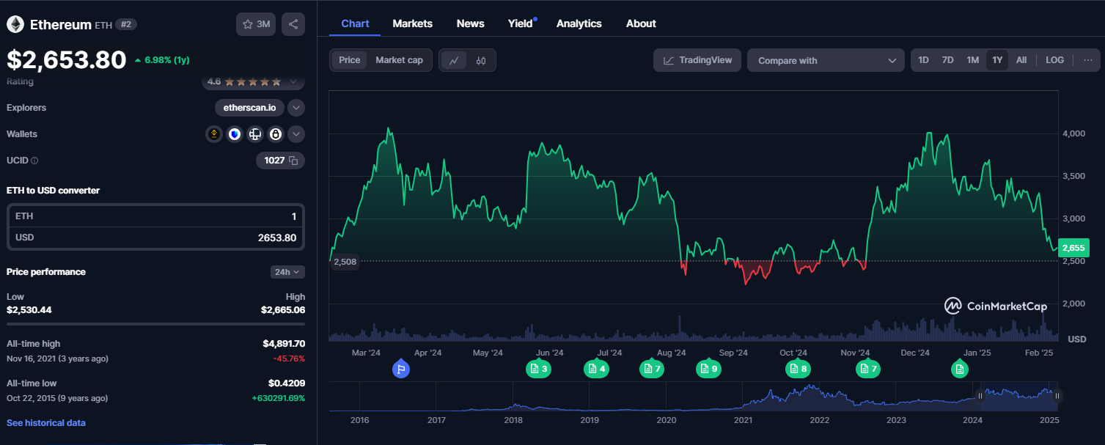Open the news marker showing 9
The width and height of the screenshot is (1105, 445).
point(708,369)
